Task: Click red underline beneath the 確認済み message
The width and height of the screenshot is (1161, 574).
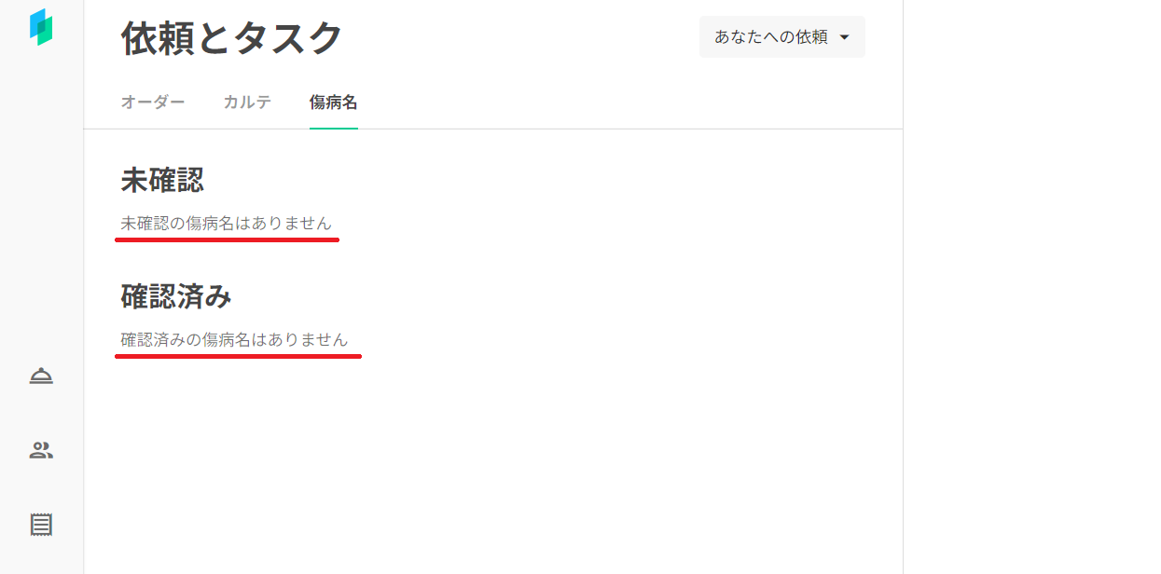Action: pyautogui.click(x=238, y=355)
